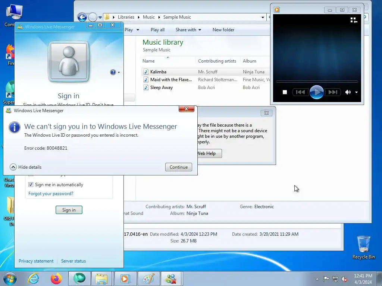Image resolution: width=382 pixels, height=286 pixels.
Task: Open the address bar history dropdown arrow
Action: 263,17
